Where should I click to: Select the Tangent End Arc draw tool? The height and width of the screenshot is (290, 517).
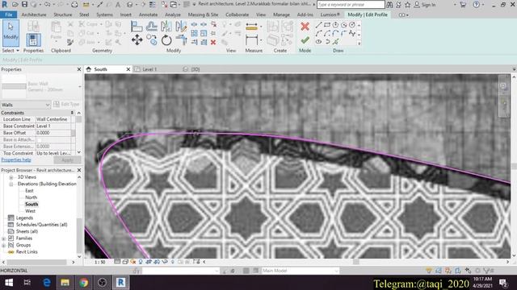click(335, 33)
